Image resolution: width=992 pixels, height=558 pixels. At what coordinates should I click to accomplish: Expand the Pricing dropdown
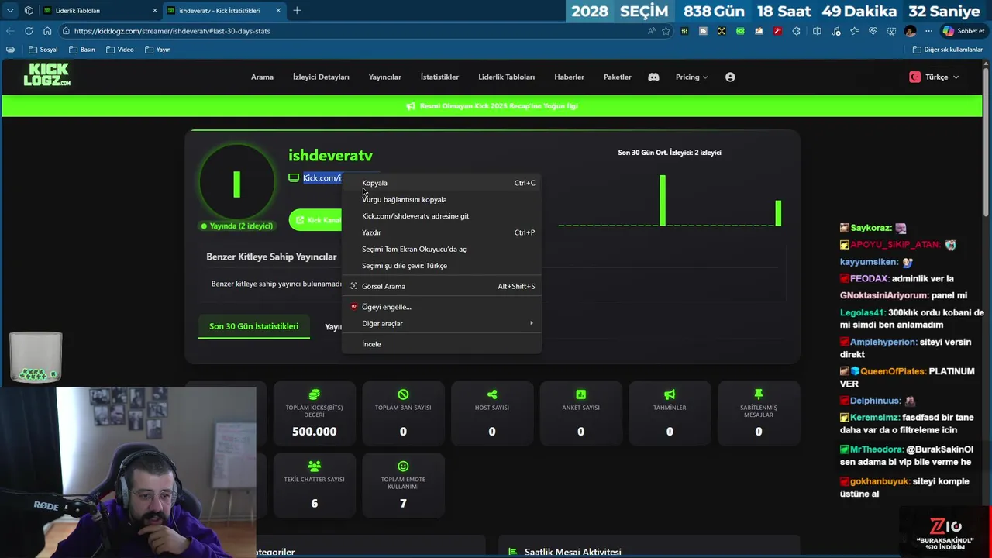click(x=691, y=77)
